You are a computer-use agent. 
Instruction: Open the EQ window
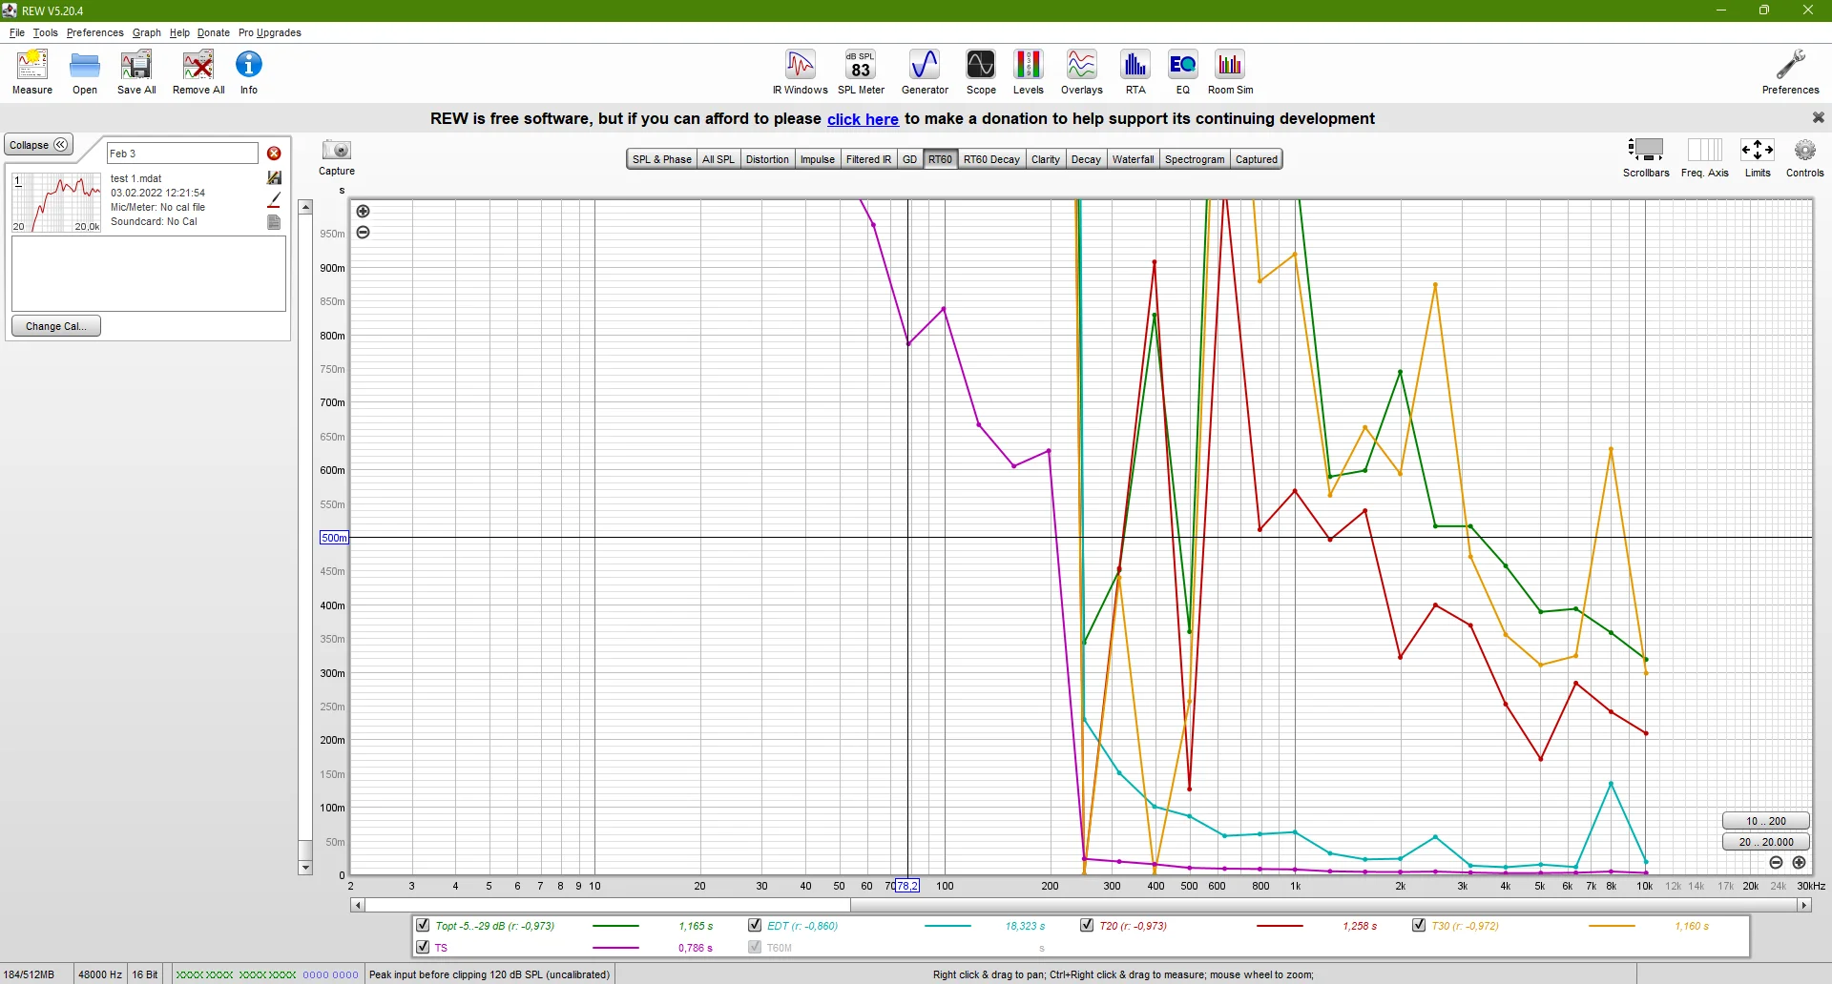coord(1183,72)
